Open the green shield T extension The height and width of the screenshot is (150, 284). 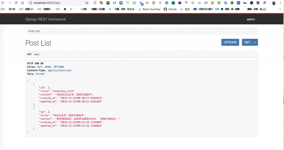(219, 3)
